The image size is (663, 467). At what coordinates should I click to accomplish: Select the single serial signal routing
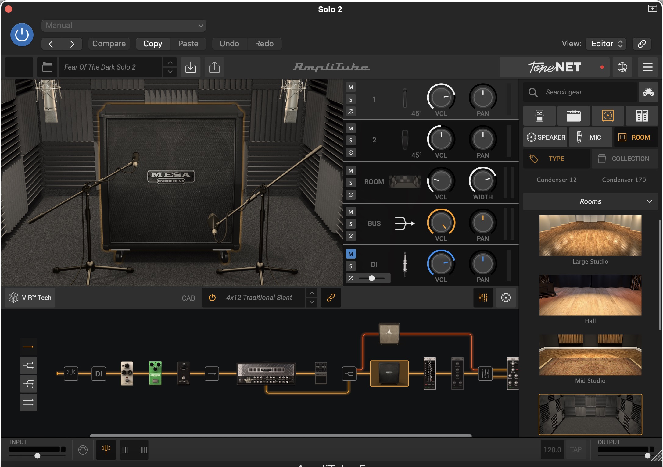click(x=28, y=347)
